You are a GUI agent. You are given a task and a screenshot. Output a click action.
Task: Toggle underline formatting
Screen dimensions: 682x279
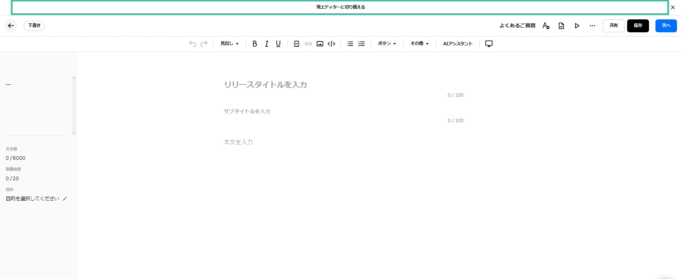coord(278,43)
